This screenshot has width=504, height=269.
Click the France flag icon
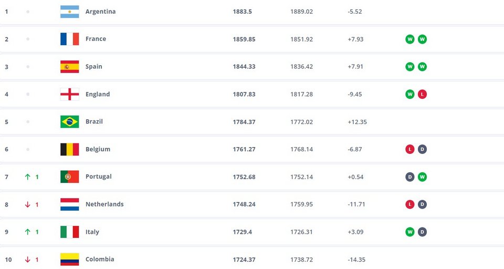coord(69,39)
